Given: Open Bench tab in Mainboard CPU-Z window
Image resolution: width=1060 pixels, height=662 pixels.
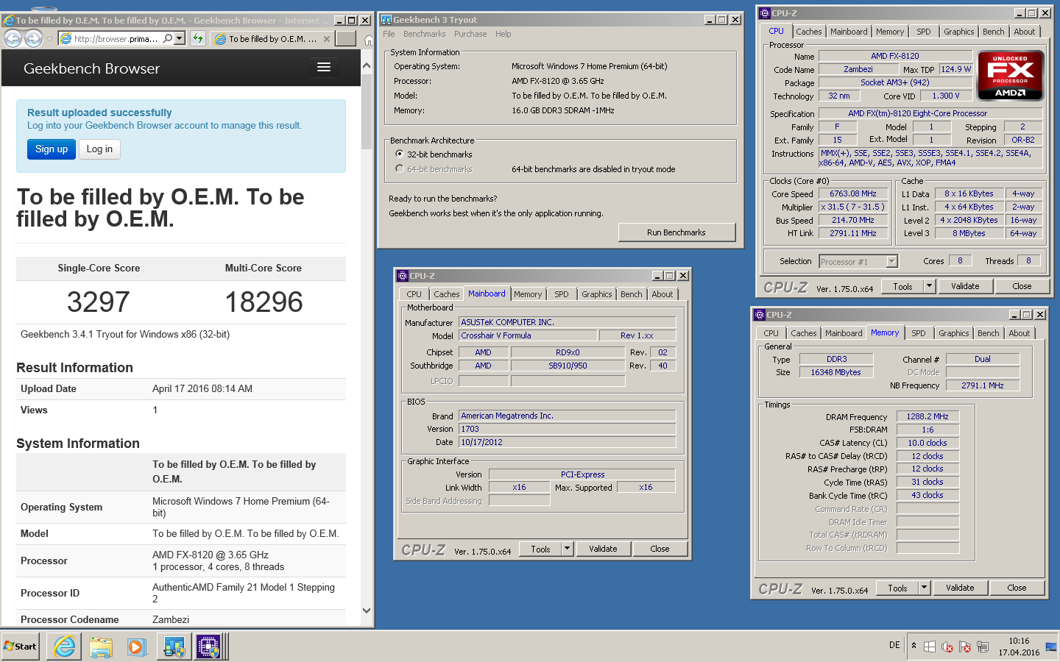Looking at the screenshot, I should tap(631, 294).
